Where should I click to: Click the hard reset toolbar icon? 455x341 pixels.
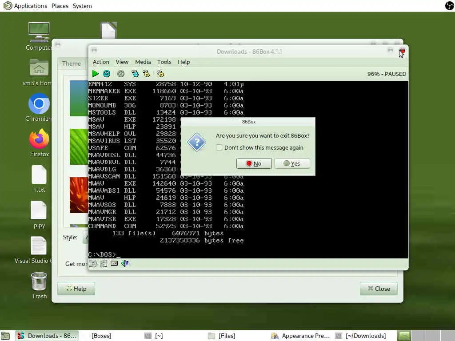pyautogui.click(x=107, y=74)
